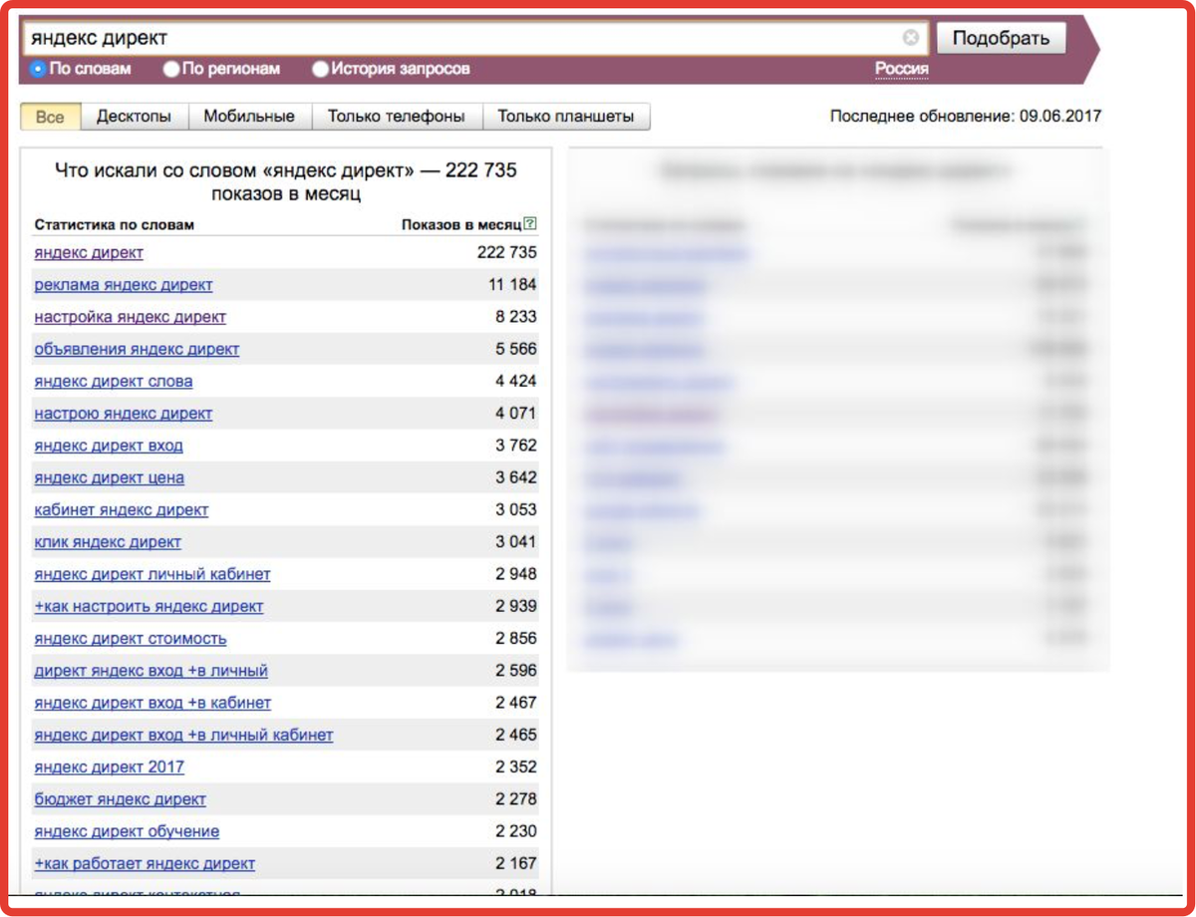This screenshot has height=917, width=1196.
Task: Open the яндекс директ цена link
Action: [109, 477]
